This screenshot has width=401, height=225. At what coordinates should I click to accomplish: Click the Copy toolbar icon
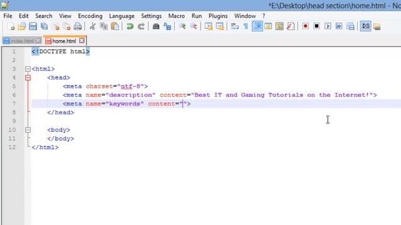click(x=103, y=26)
